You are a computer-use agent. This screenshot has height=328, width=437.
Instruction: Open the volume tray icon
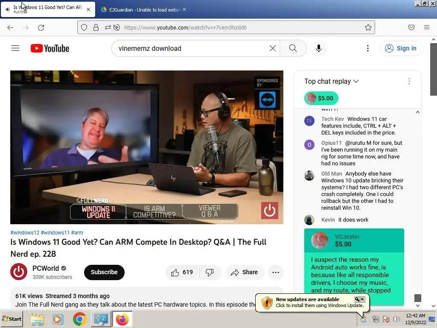click(396, 319)
